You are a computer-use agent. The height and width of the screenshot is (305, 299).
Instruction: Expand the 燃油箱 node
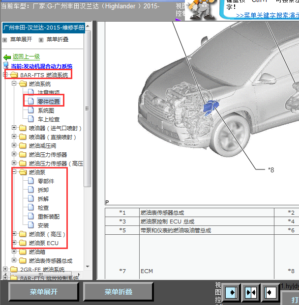(14, 251)
